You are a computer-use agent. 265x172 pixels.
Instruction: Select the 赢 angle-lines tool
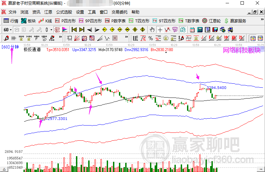click(234, 38)
